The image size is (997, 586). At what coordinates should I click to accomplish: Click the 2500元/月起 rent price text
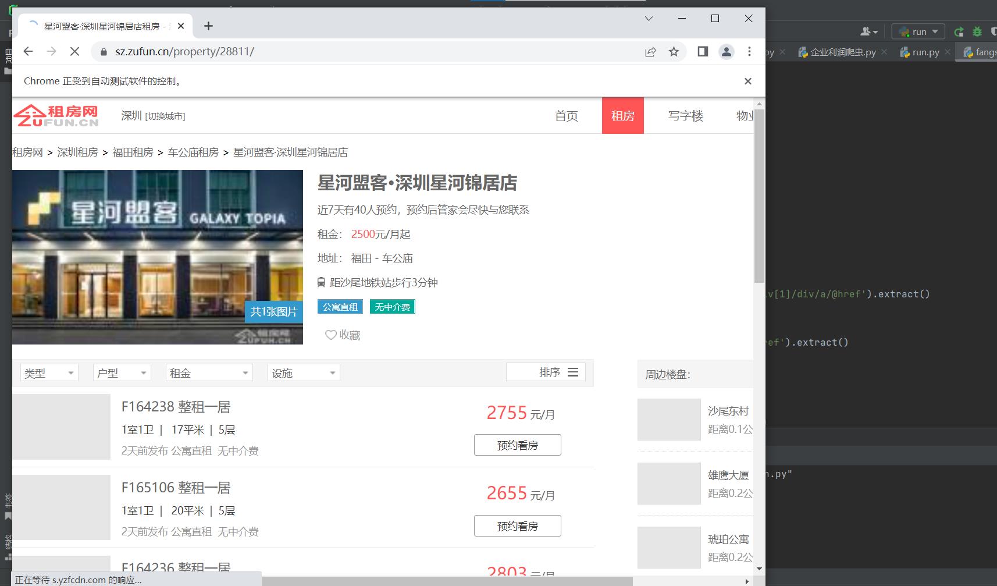[x=380, y=234]
